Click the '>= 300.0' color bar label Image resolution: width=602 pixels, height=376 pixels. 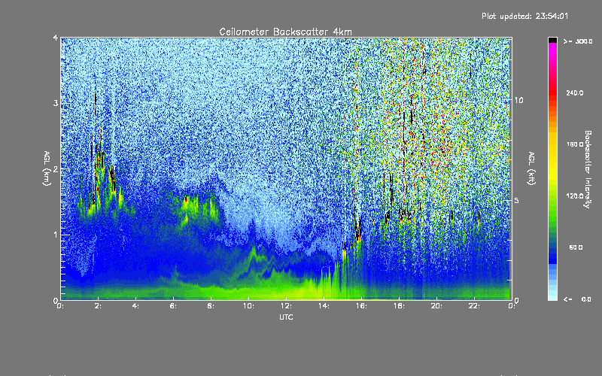tap(578, 41)
